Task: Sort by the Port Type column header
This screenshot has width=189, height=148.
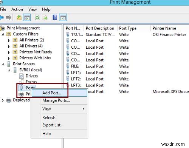Action: (x=134, y=28)
